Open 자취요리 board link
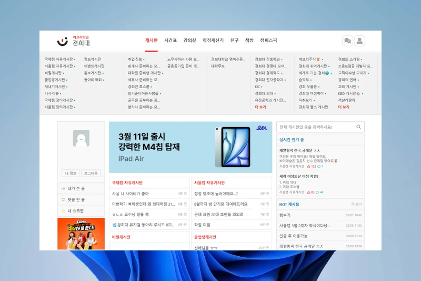The image size is (421, 281). (x=306, y=100)
